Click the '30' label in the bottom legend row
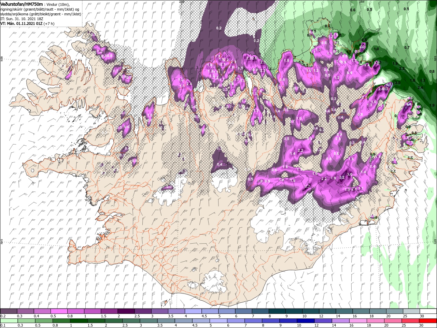Screen dimensions: 437x328 (421, 326)
